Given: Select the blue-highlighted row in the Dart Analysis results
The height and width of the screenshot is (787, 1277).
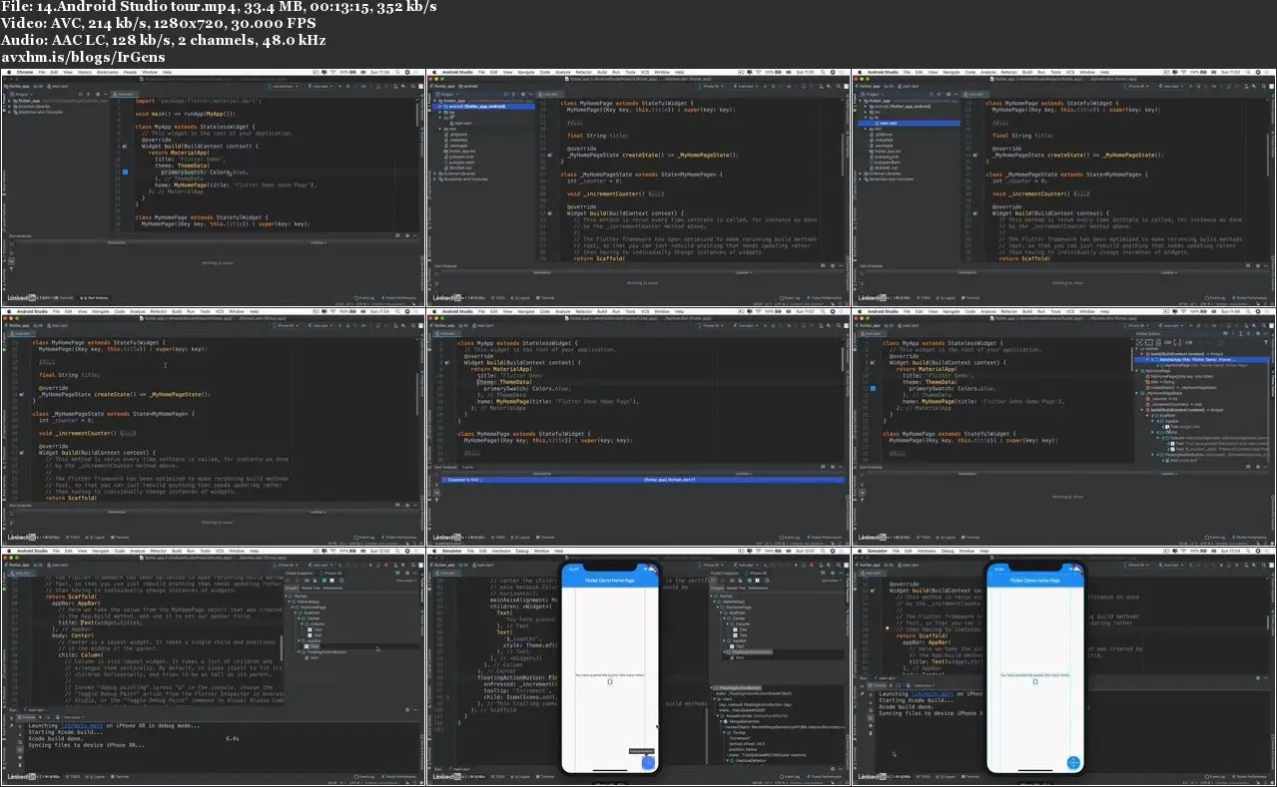Looking at the screenshot, I should (x=642, y=480).
